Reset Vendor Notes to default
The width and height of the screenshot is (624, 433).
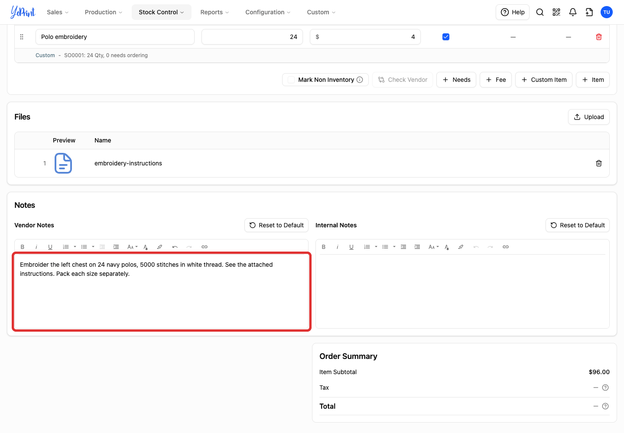click(x=276, y=225)
